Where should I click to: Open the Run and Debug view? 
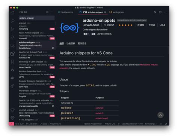point(12,37)
